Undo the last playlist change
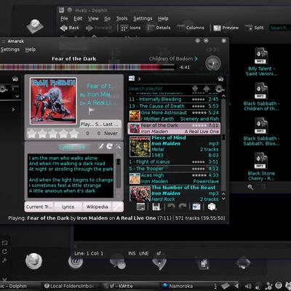This screenshot has width=291, height=291. [x=171, y=207]
